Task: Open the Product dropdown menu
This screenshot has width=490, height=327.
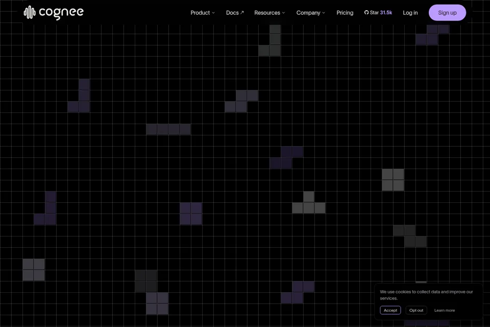Action: (x=203, y=13)
